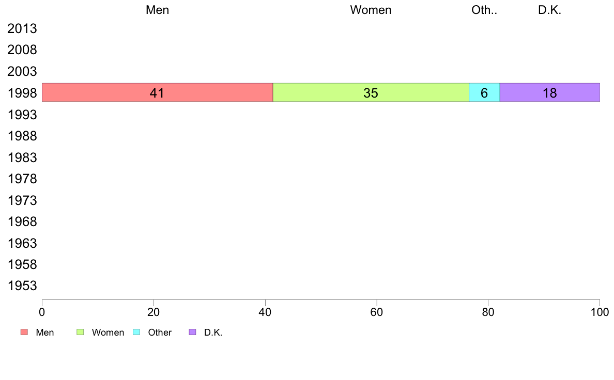Viewport: 614px width, 380px height.
Task: Click the Men column header at top
Action: (x=158, y=10)
